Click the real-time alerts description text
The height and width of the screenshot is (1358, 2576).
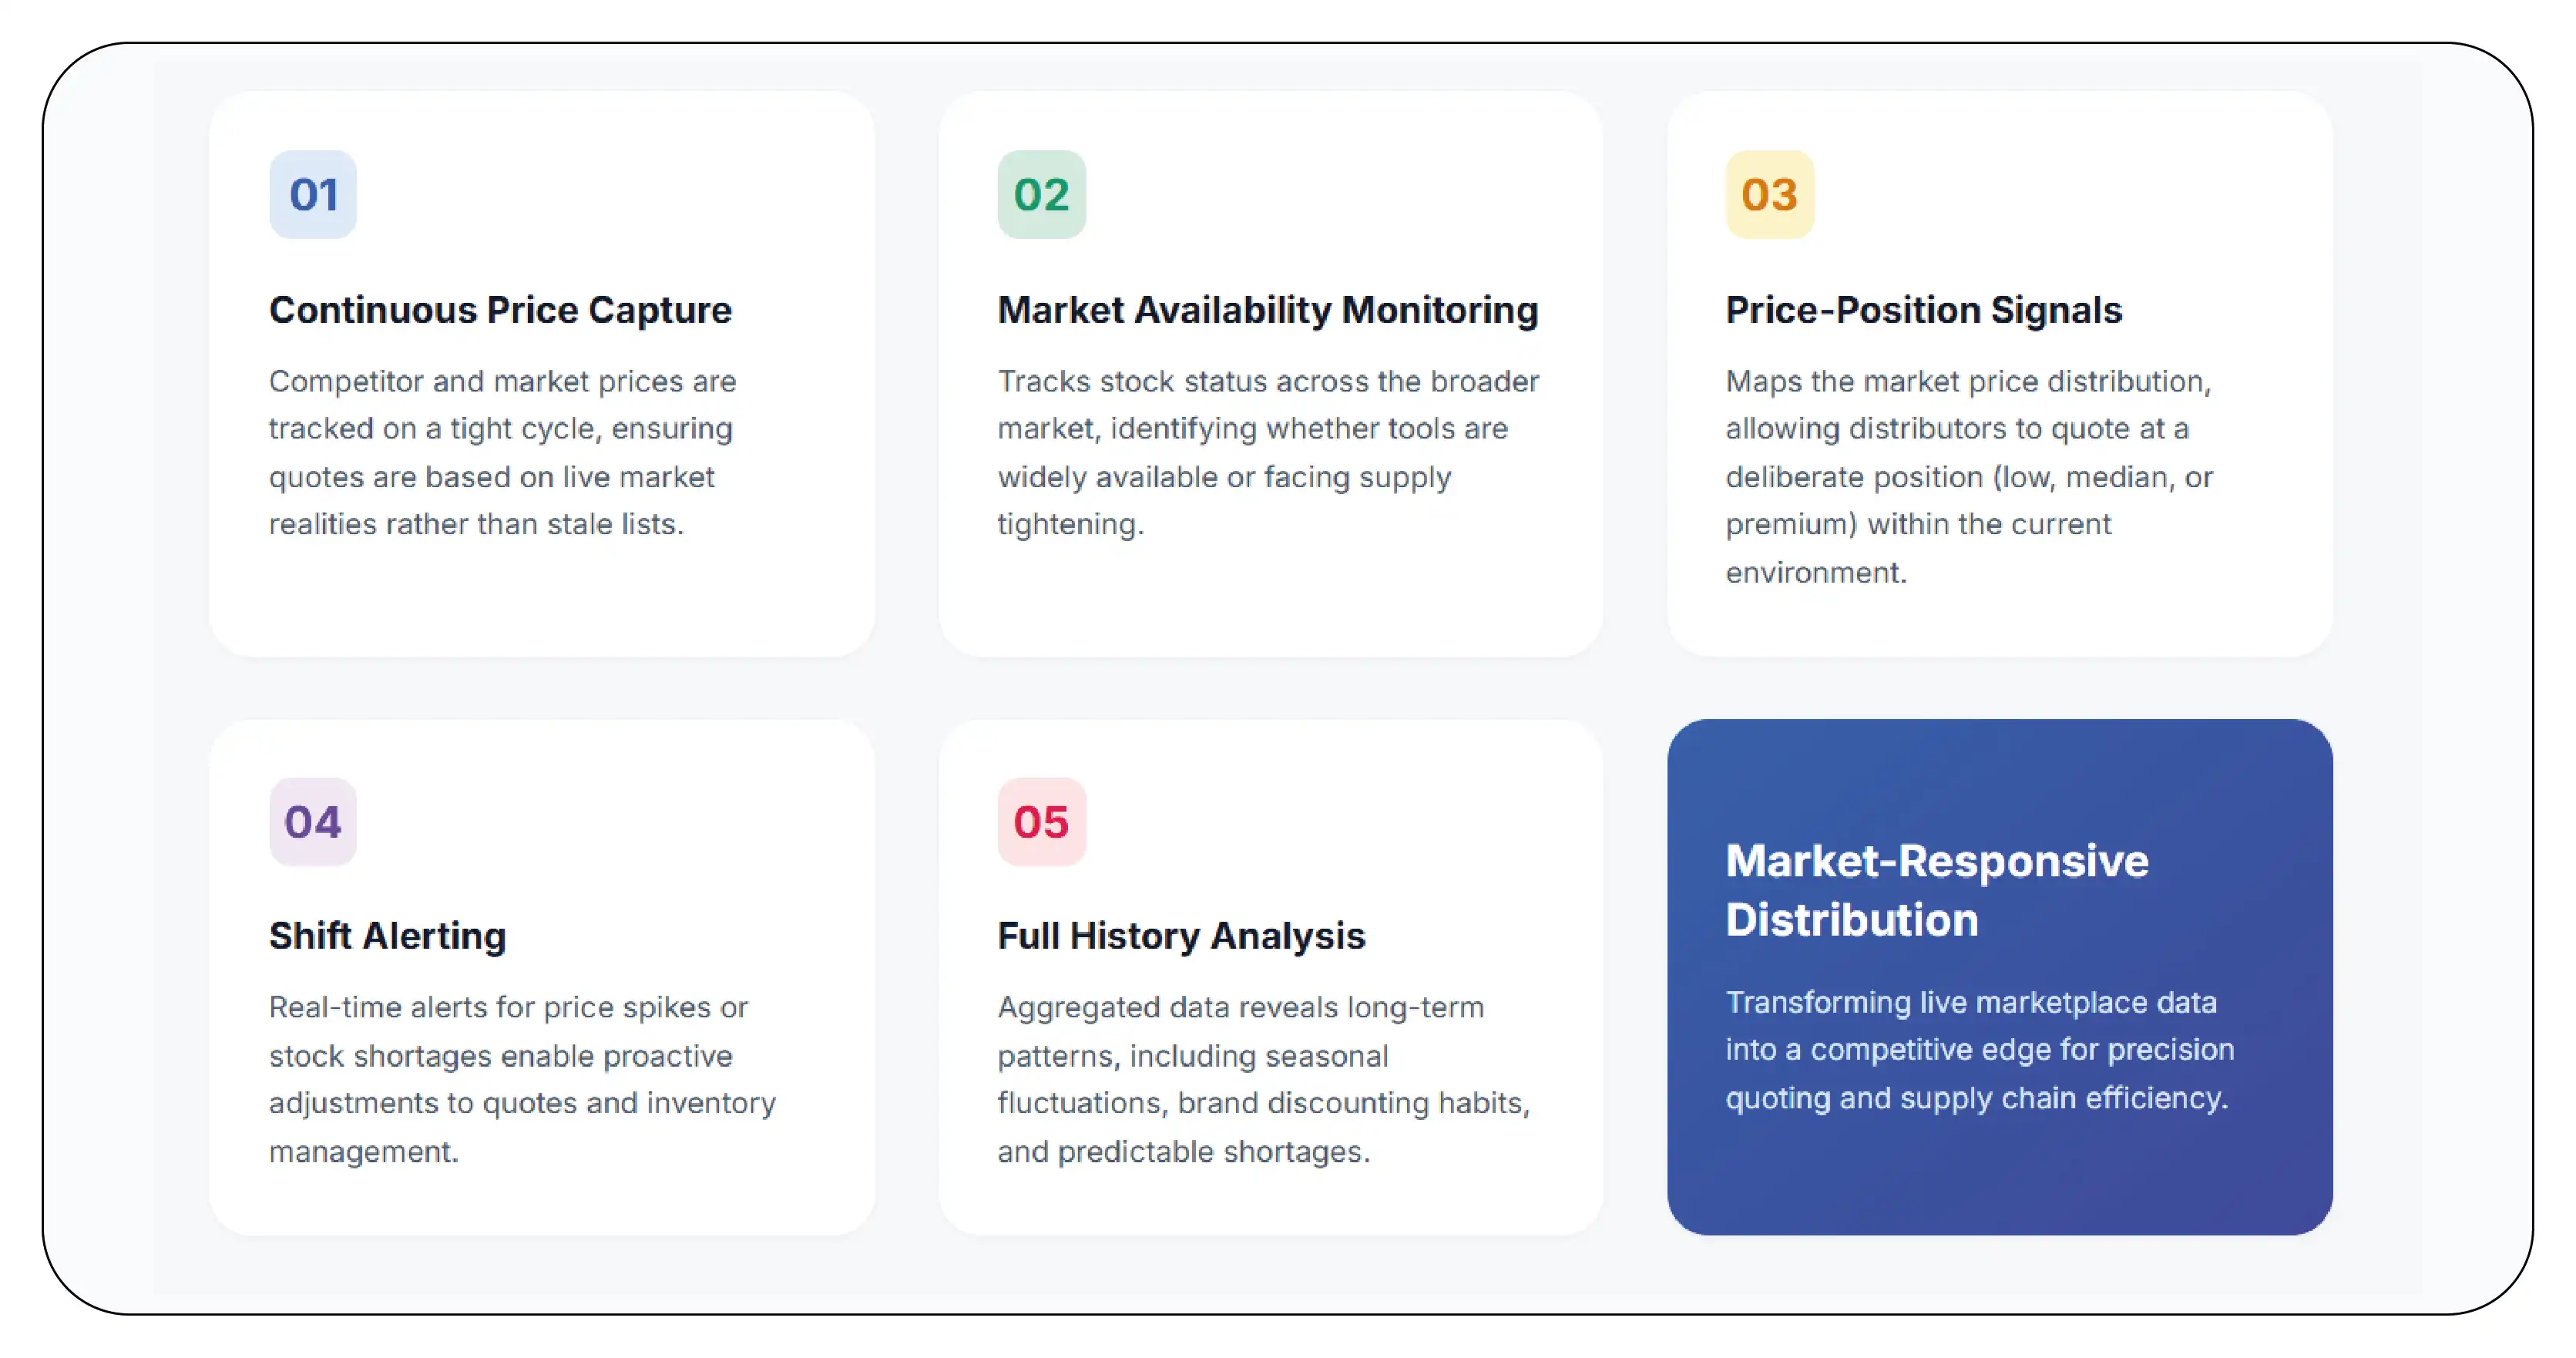522,1079
